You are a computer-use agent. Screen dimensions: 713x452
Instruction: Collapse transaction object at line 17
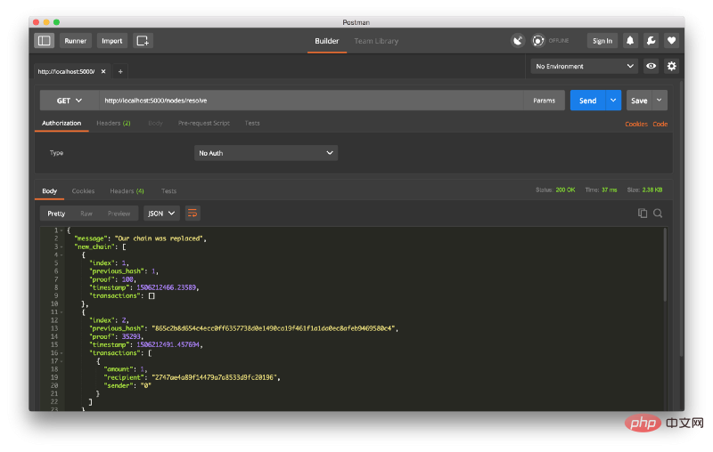61,361
